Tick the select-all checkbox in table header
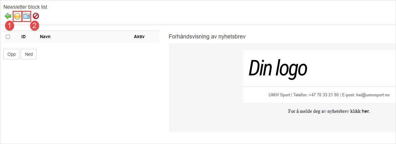This screenshot has width=396, height=144. tap(8, 37)
